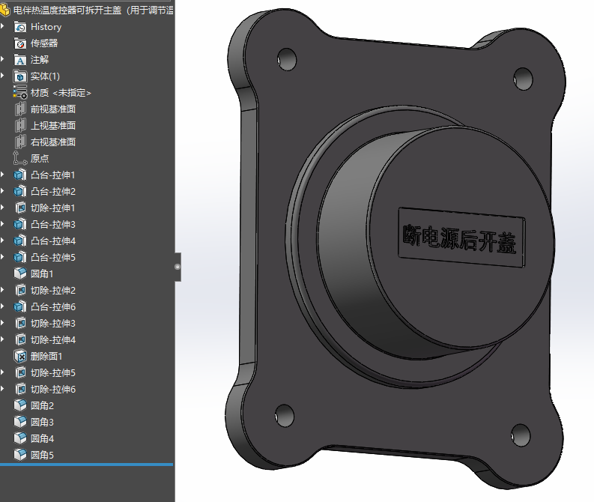Viewport: 594px width, 502px height.
Task: Click the 前视基准面 plane icon
Action: (x=20, y=109)
